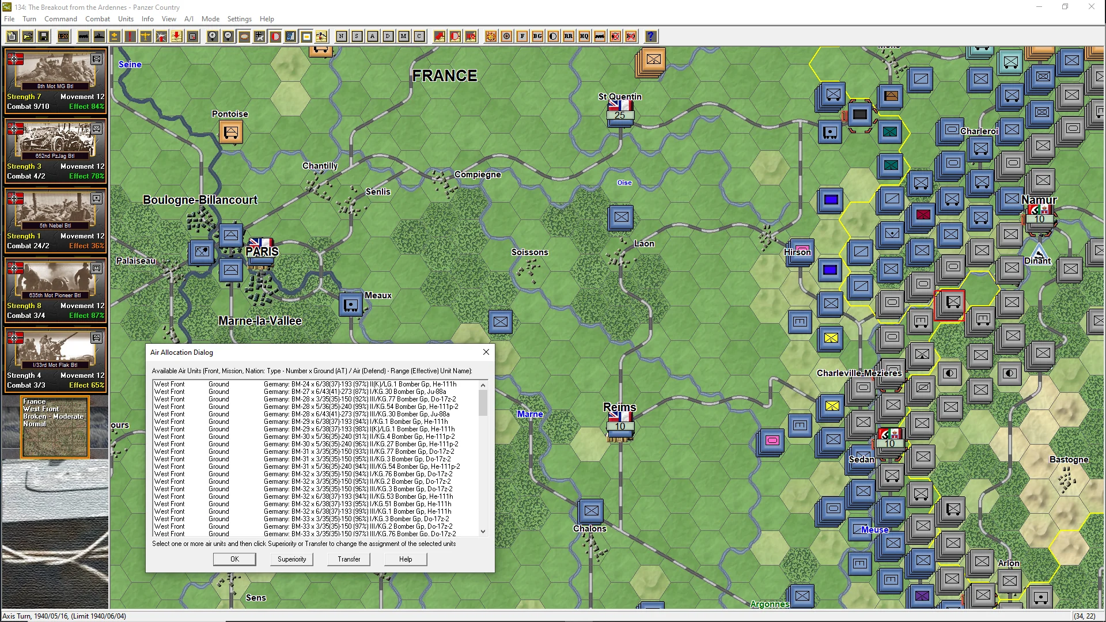This screenshot has width=1106, height=622.
Task: Click the RR toolbar button
Action: pos(569,36)
